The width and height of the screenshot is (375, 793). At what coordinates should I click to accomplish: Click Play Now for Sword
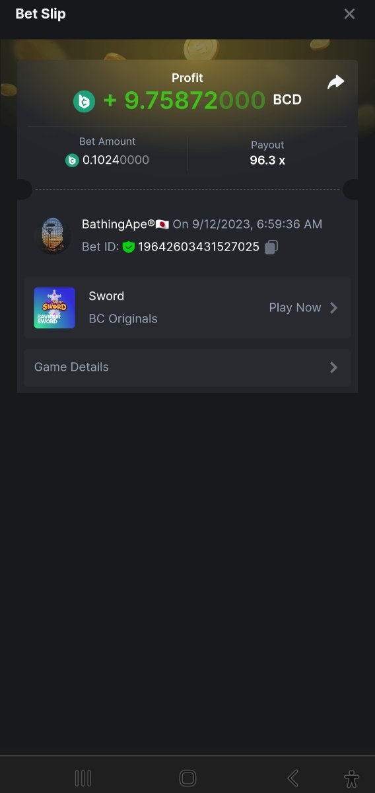click(295, 308)
